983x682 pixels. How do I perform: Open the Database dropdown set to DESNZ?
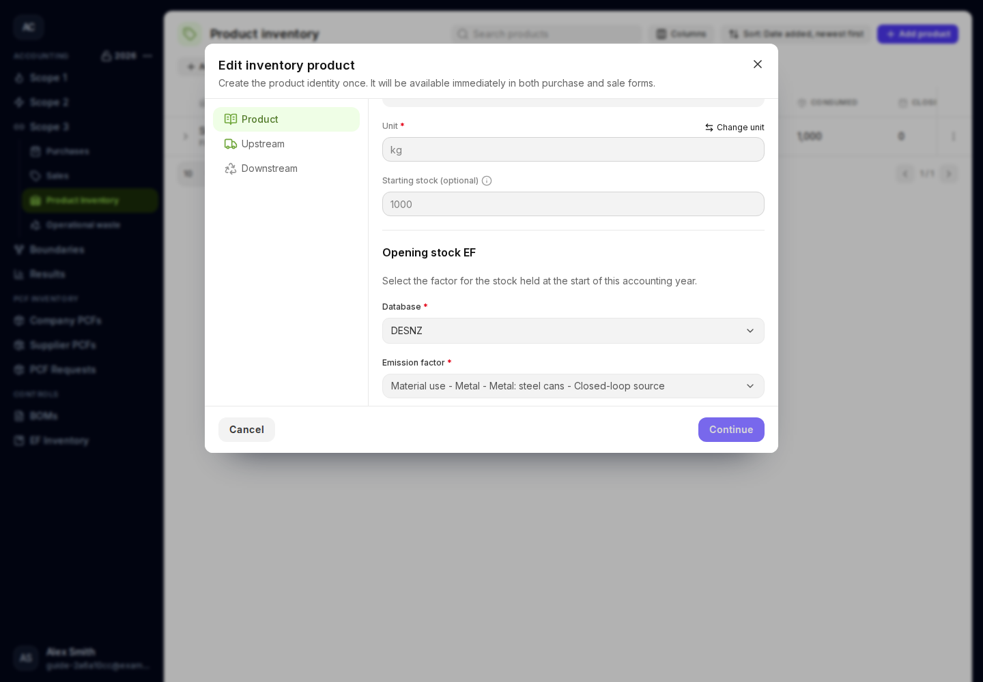pos(573,331)
